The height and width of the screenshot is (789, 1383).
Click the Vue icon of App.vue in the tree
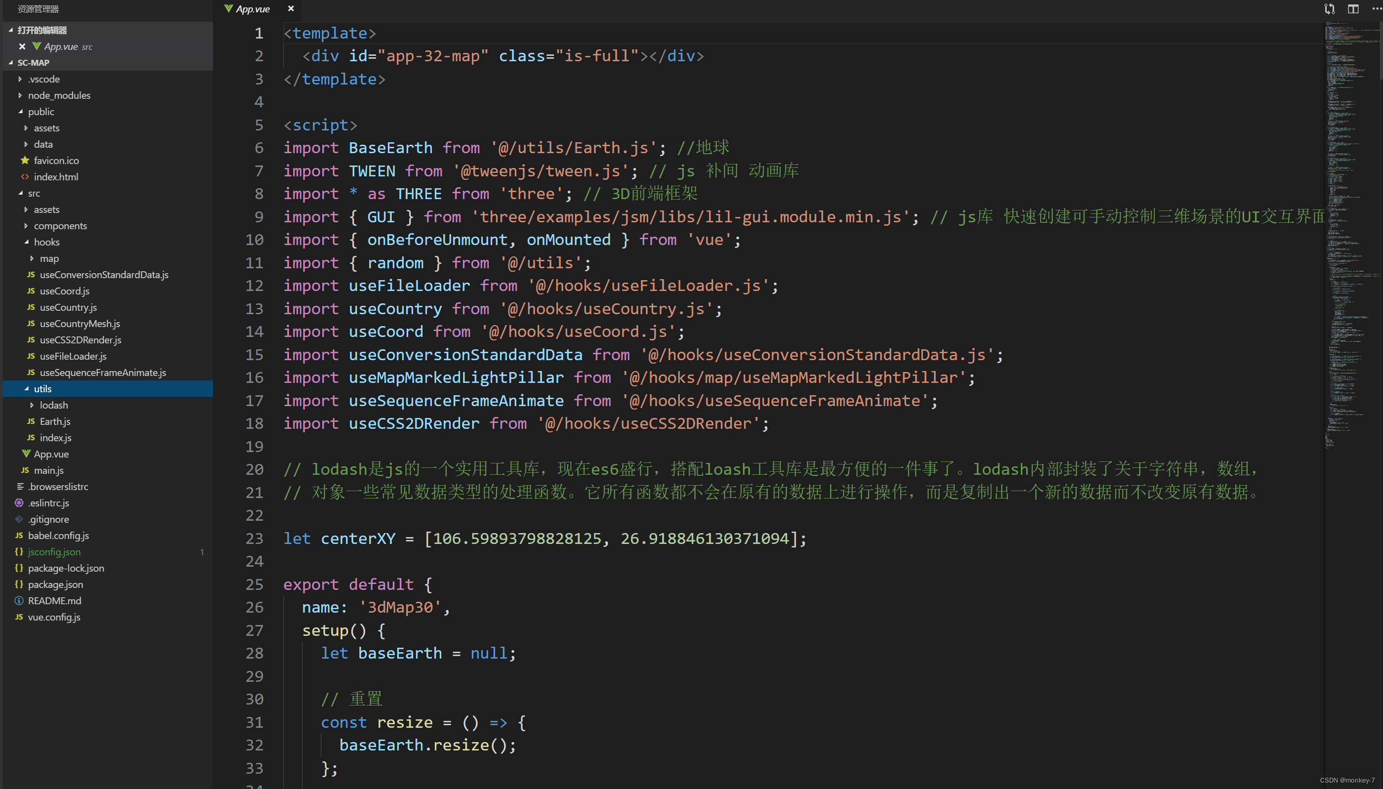[x=26, y=454]
